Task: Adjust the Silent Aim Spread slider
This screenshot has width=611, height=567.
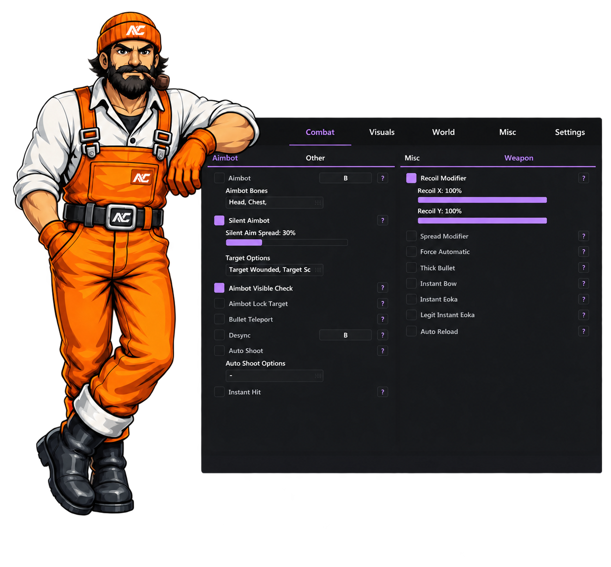Action: click(287, 243)
